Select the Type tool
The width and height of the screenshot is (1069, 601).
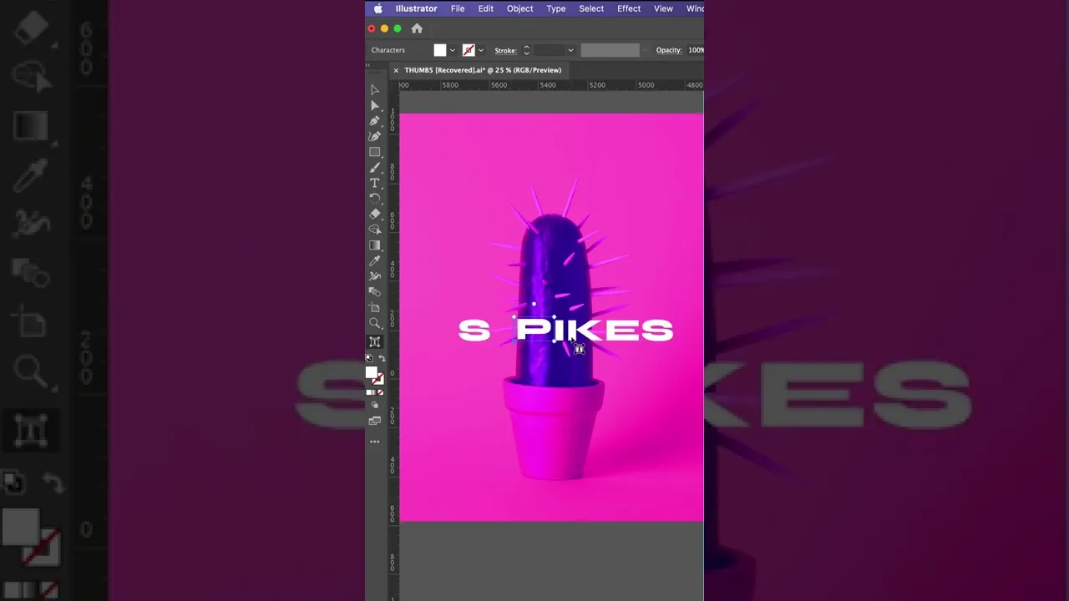(375, 183)
